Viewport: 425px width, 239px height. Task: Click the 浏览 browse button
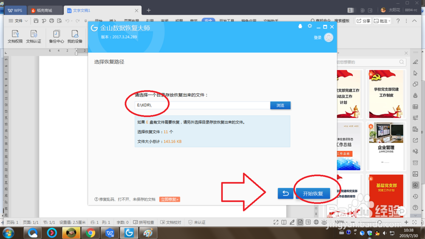coord(280,105)
